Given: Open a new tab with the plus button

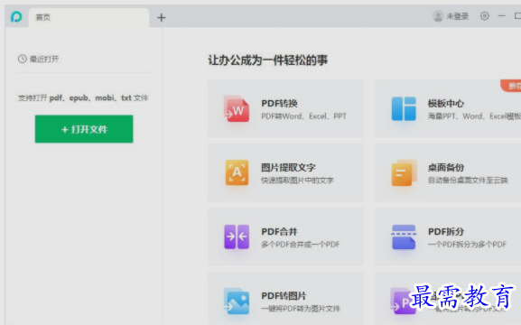Looking at the screenshot, I should click(x=161, y=18).
